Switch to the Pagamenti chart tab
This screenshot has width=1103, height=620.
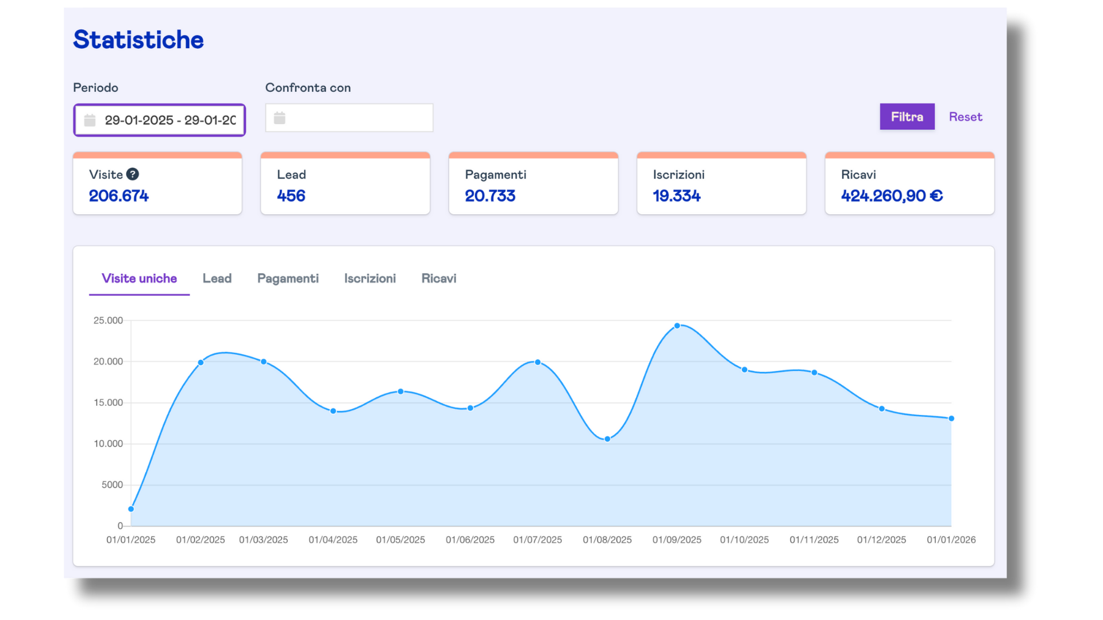288,278
